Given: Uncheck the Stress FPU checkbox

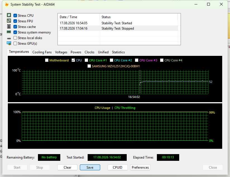Looking at the screenshot, I should click(x=15, y=21).
